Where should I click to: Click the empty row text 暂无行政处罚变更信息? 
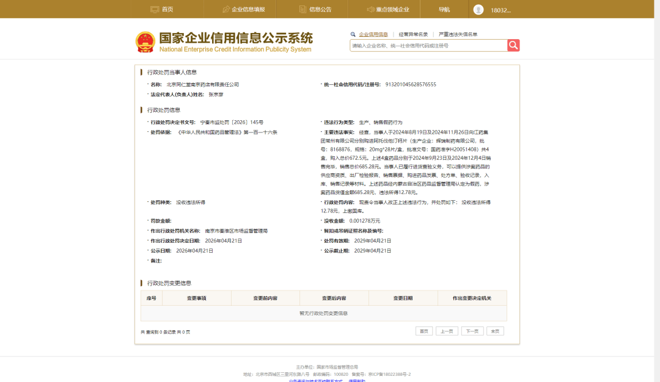[323, 313]
